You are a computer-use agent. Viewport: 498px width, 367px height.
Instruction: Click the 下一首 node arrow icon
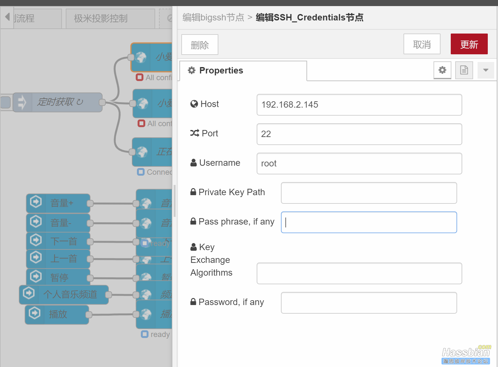[36, 240]
